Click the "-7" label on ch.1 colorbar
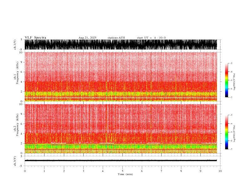Viewport: 248px width, 192px height. tap(231, 97)
